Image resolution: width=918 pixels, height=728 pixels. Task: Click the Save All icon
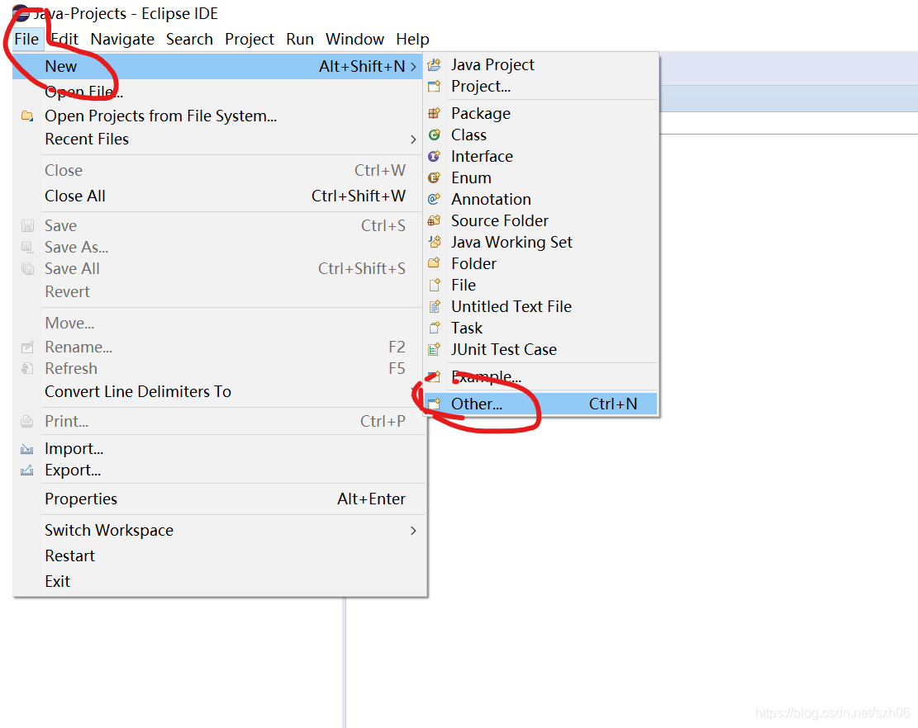pyautogui.click(x=27, y=269)
